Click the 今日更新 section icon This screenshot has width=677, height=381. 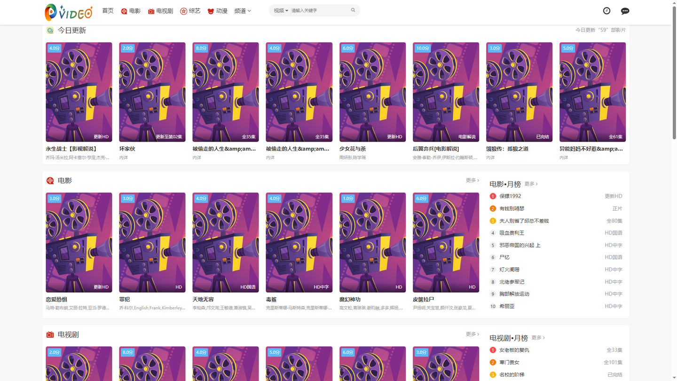pos(50,30)
